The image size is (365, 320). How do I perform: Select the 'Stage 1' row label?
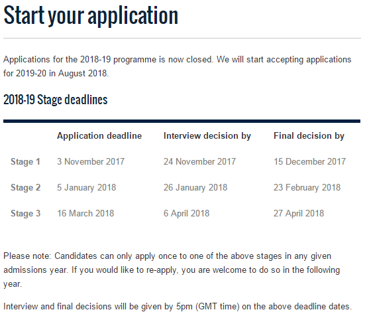pyautogui.click(x=25, y=161)
